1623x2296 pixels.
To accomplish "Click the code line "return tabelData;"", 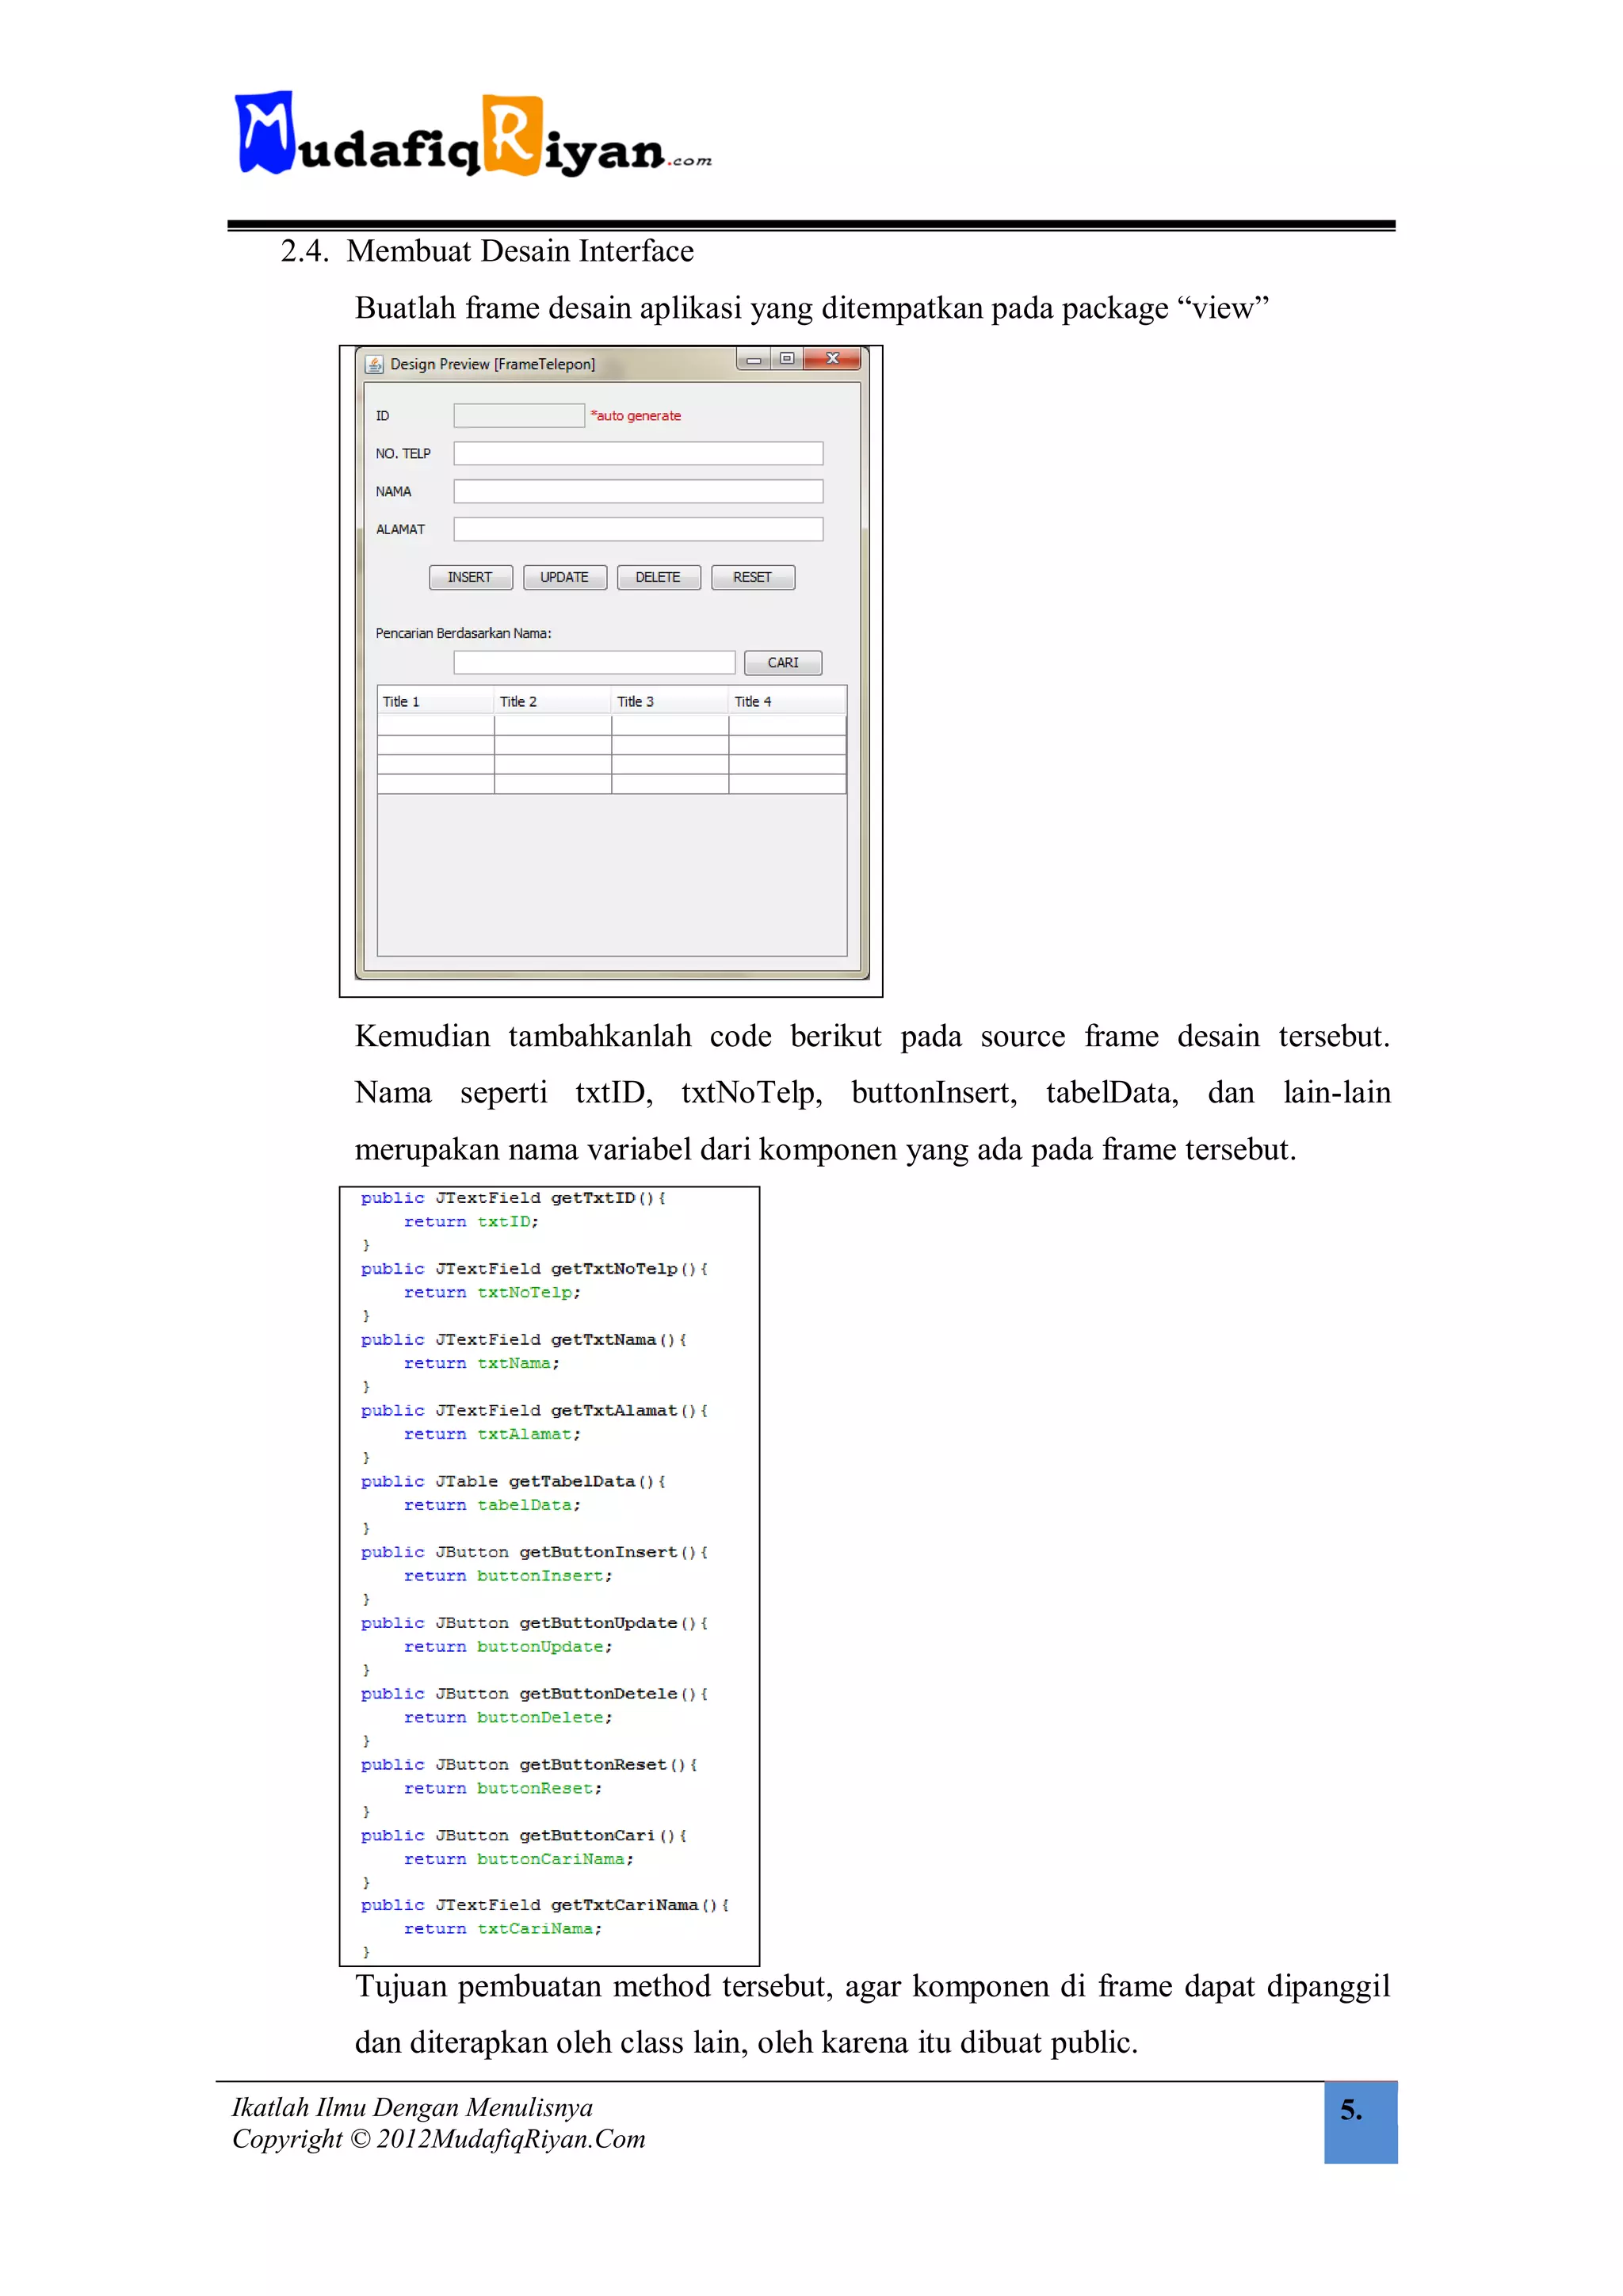I will (x=492, y=1505).
